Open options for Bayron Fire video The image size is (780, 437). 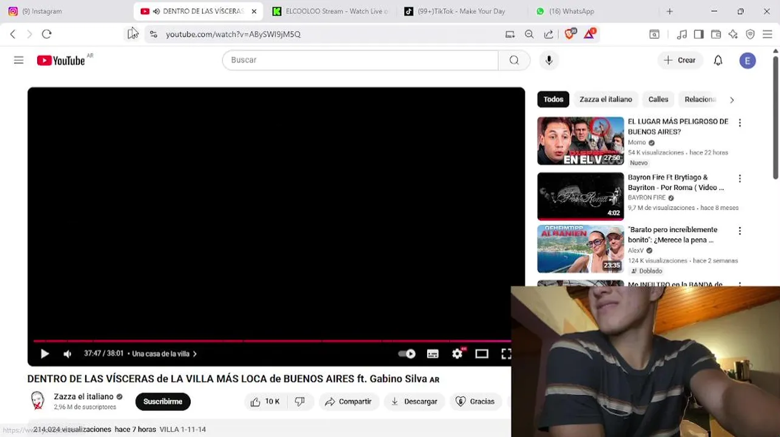740,179
